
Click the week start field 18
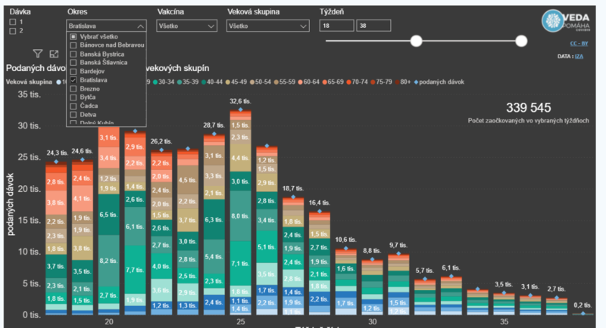click(x=336, y=26)
